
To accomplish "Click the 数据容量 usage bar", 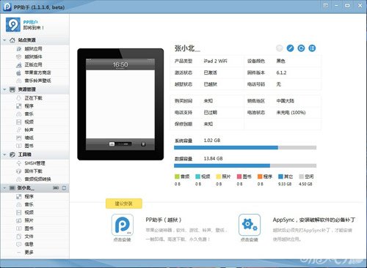I will click(x=245, y=165).
